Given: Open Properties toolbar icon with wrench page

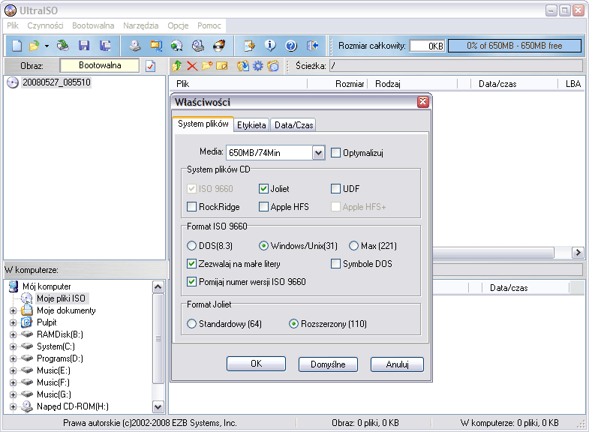Looking at the screenshot, I should [249, 46].
